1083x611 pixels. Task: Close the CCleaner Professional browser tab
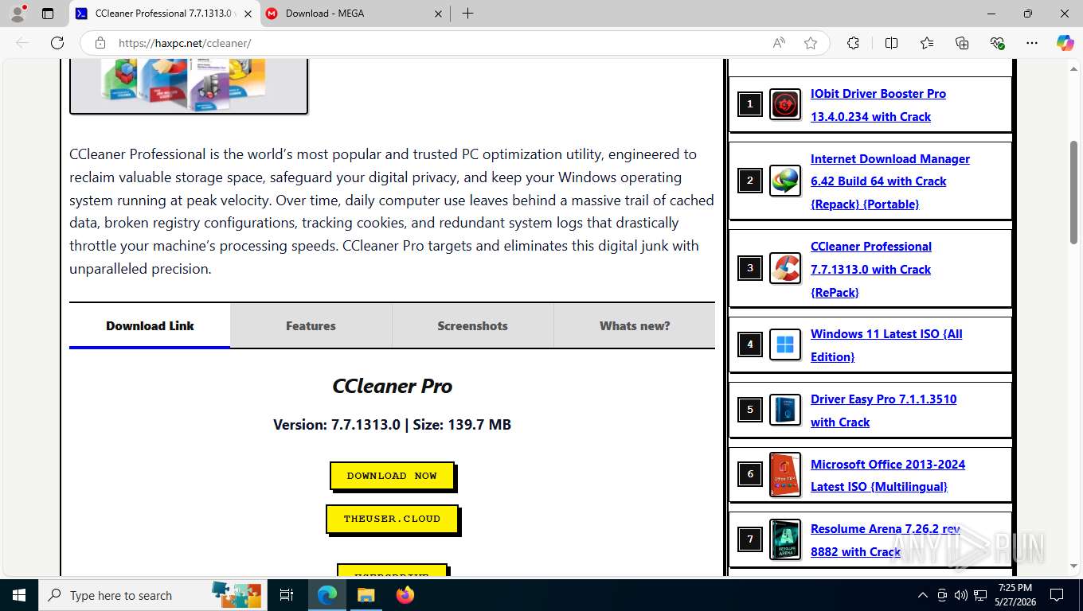(x=248, y=14)
